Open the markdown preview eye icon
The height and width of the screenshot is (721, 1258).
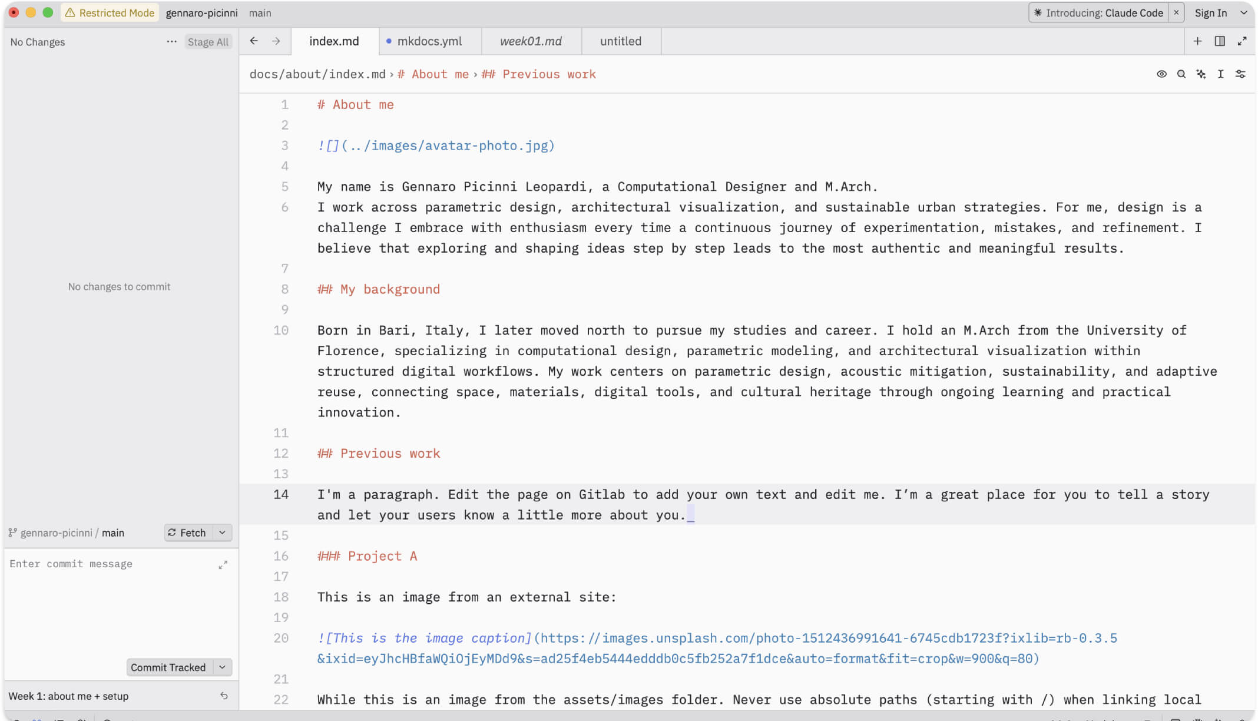(1161, 74)
